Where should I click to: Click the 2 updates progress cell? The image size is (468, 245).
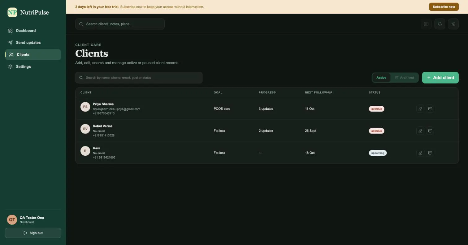(x=266, y=131)
